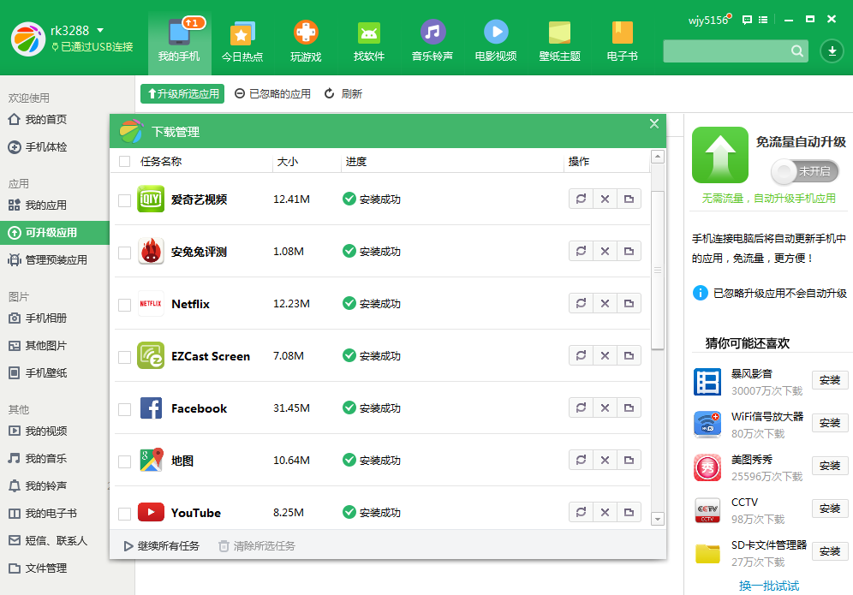Open 我的应用 in sidebar
Viewport: 853px width, 595px height.
(x=38, y=205)
